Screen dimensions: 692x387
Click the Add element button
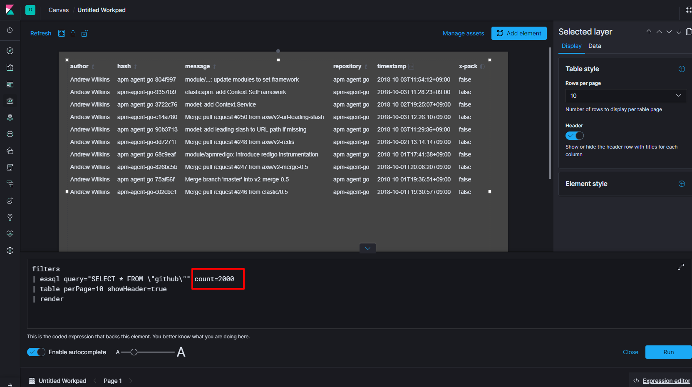click(519, 33)
